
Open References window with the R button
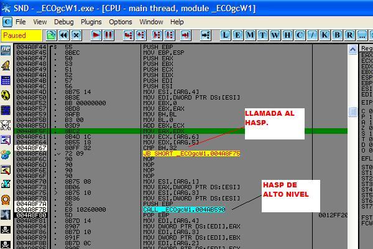pyautogui.click(x=349, y=35)
